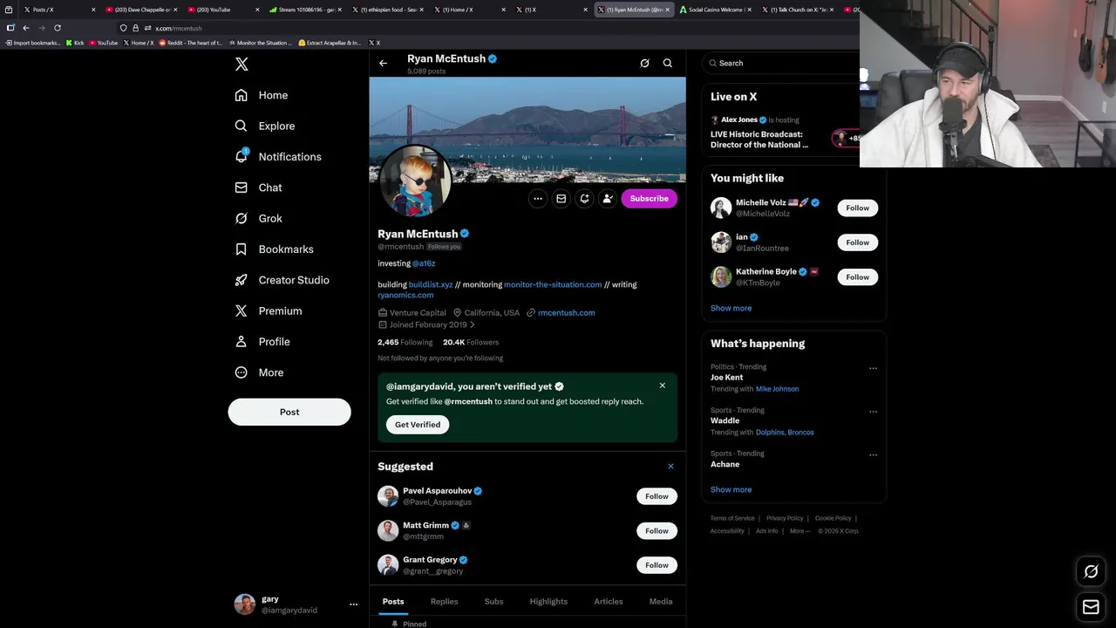Viewport: 1116px width, 628px height.
Task: Open more options for Achane trend
Action: [x=873, y=454]
